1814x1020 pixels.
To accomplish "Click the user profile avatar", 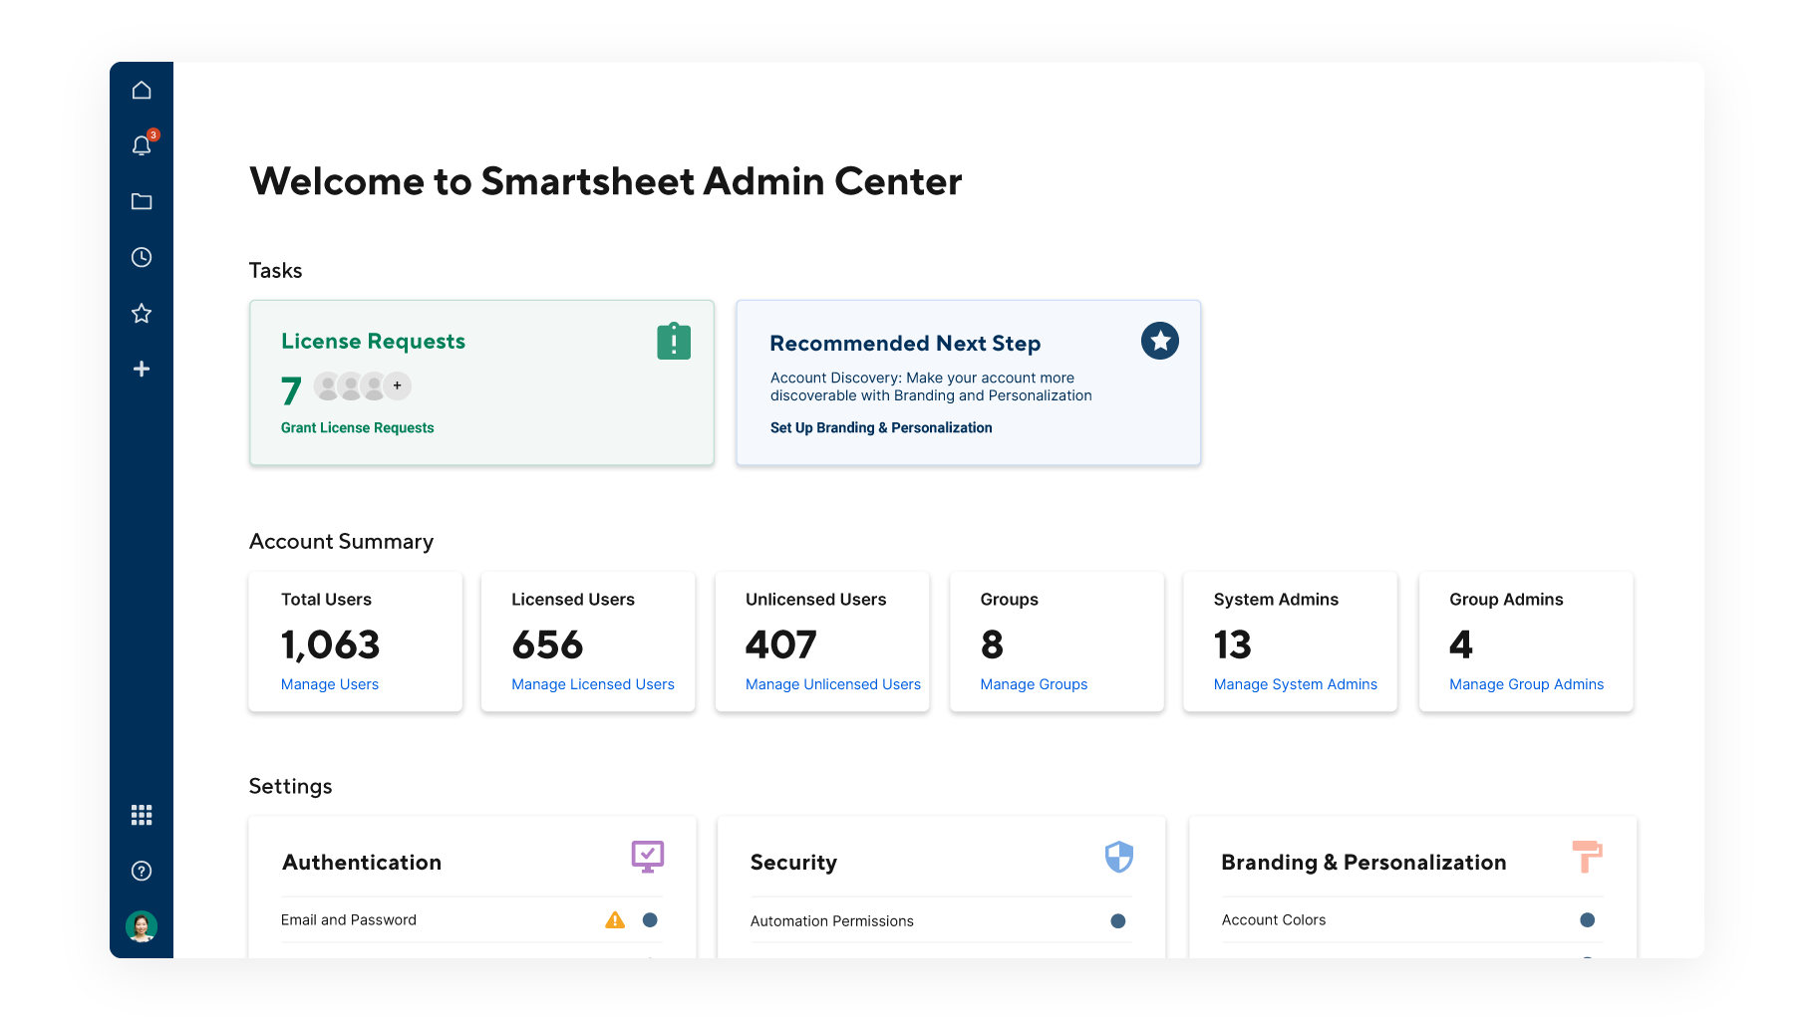I will (142, 926).
